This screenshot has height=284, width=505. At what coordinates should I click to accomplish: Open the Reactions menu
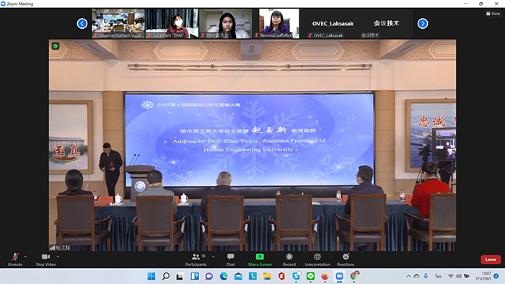[346, 259]
